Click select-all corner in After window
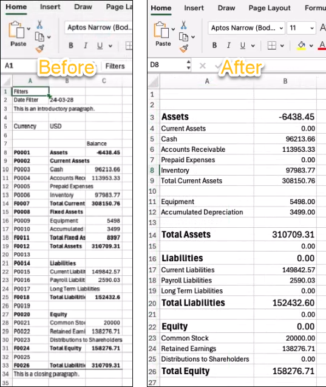 click(x=154, y=82)
